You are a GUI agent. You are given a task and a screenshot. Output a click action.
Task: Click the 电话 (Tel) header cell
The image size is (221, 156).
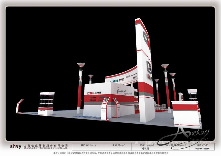[202, 145]
